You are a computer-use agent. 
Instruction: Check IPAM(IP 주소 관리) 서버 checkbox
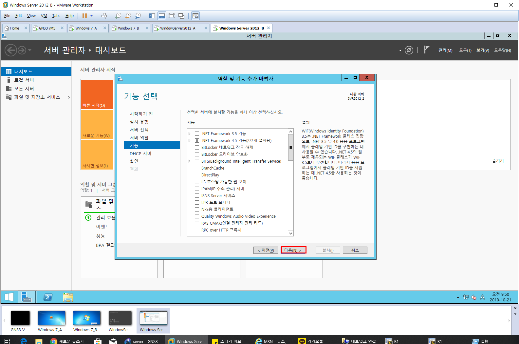tap(197, 189)
